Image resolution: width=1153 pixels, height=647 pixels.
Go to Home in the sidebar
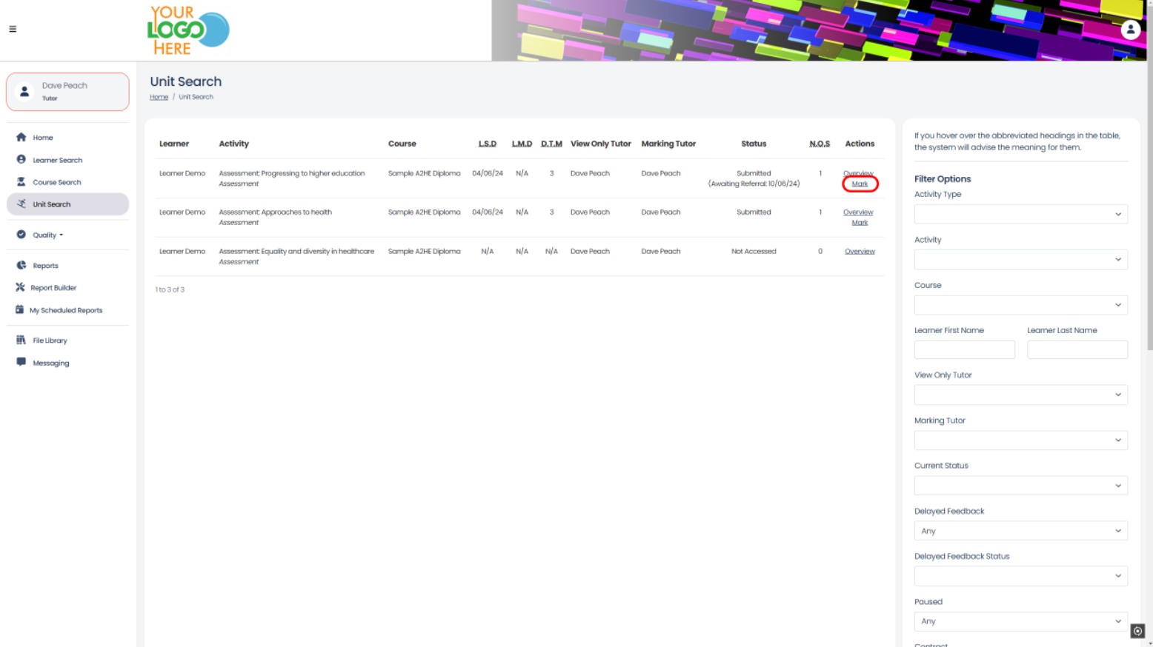coord(43,138)
